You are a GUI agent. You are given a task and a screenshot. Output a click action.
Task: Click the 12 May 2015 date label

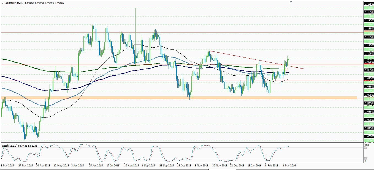[x=61, y=166]
